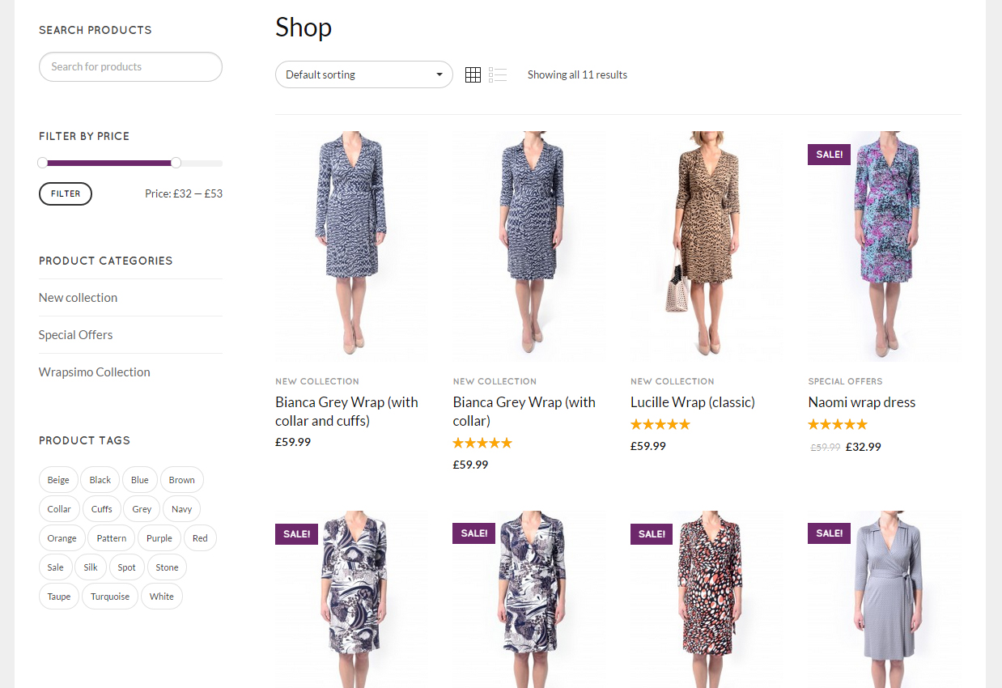Grab the maximum price slider handle

click(176, 163)
